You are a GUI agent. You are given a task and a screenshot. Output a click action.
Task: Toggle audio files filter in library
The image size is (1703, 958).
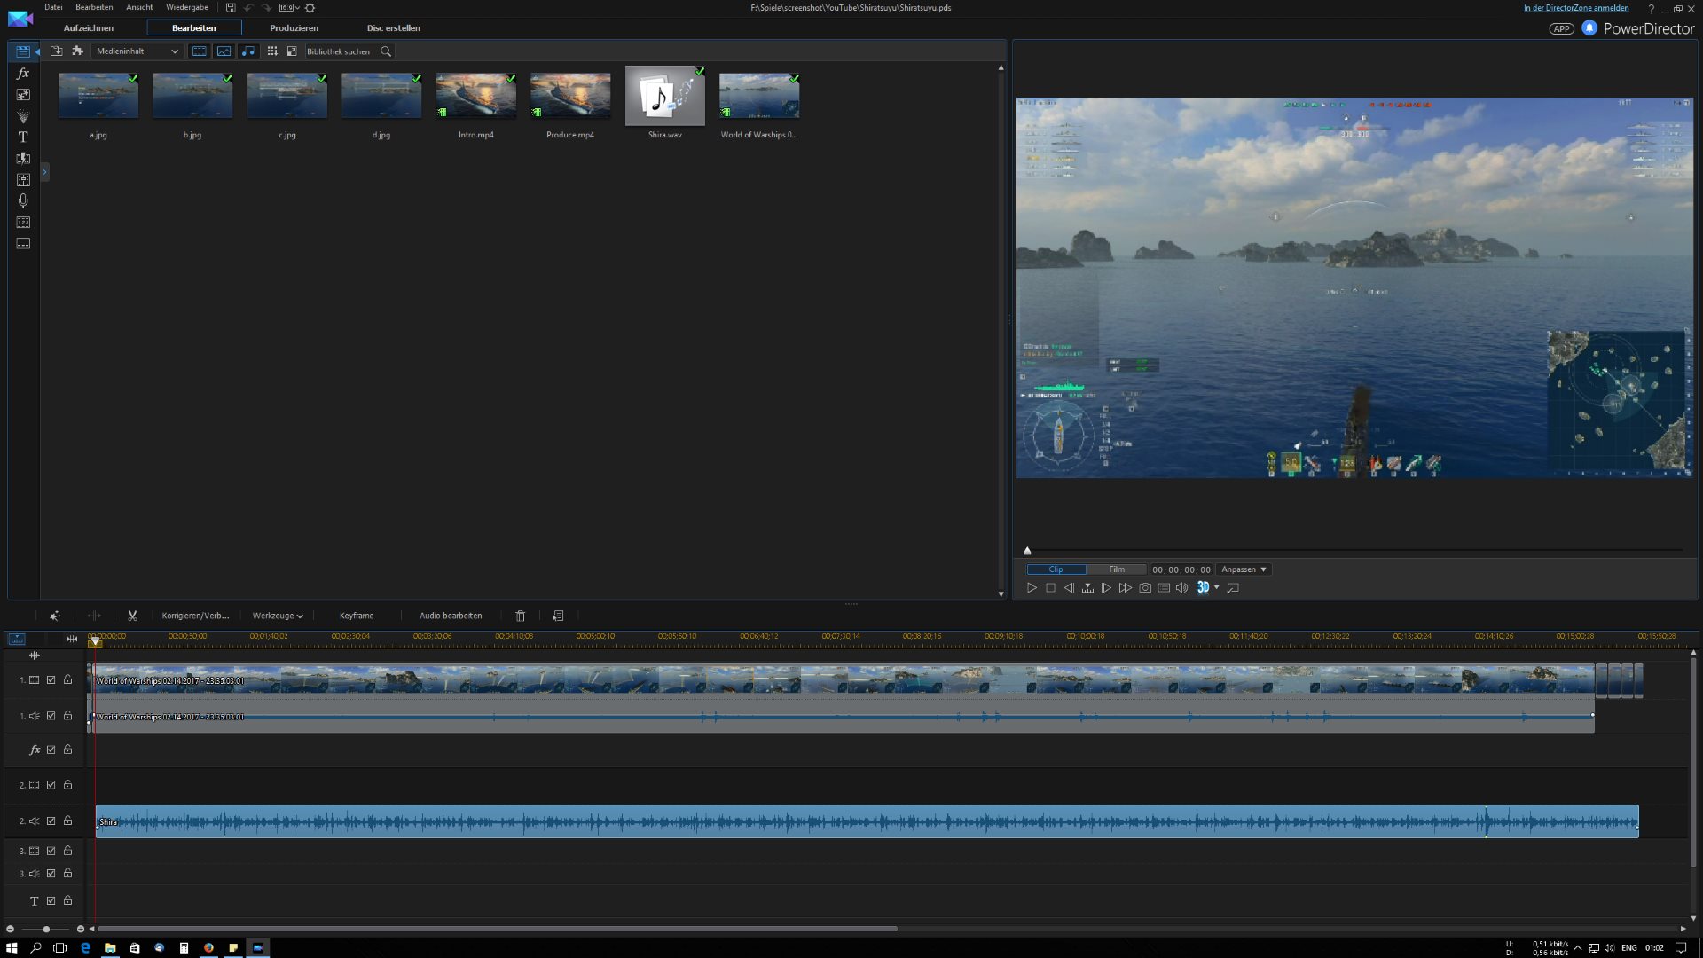point(248,51)
